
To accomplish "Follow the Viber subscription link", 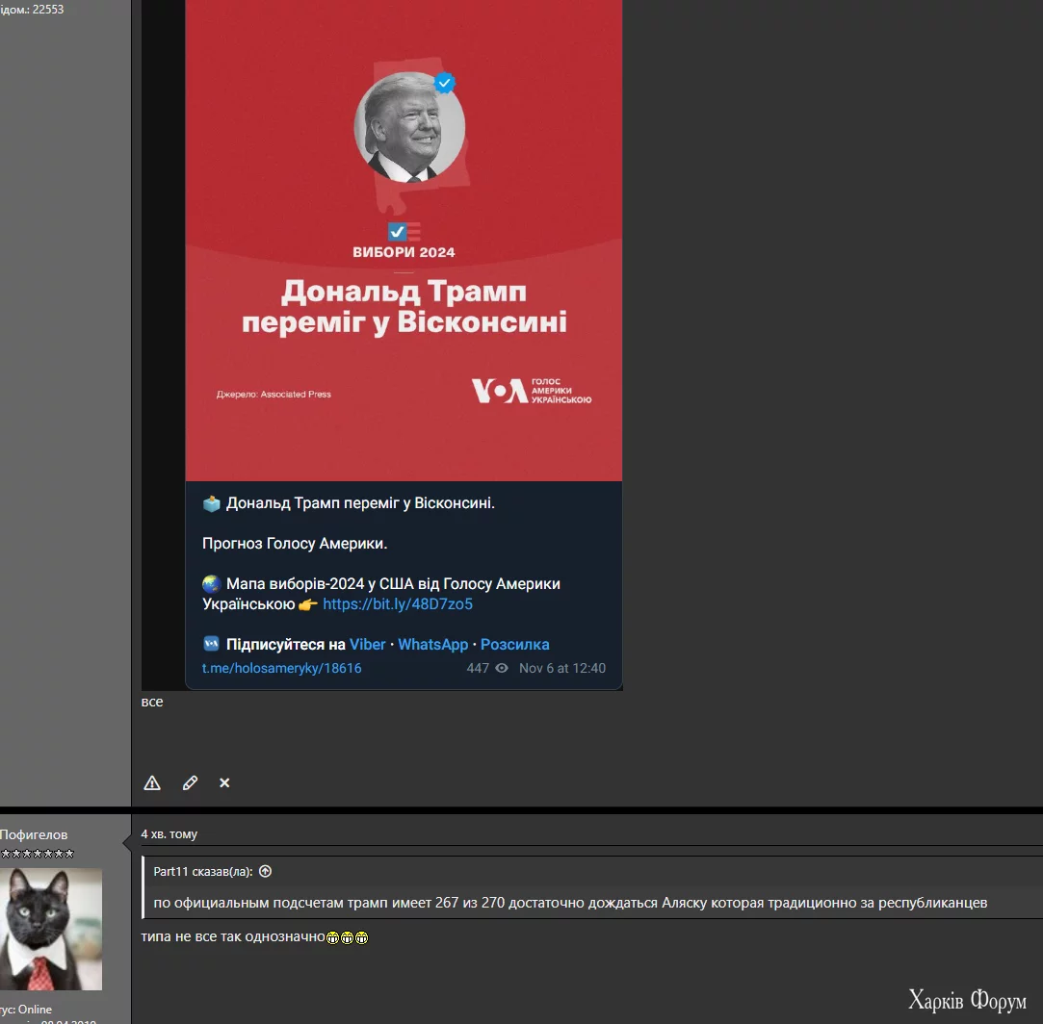I will point(367,644).
